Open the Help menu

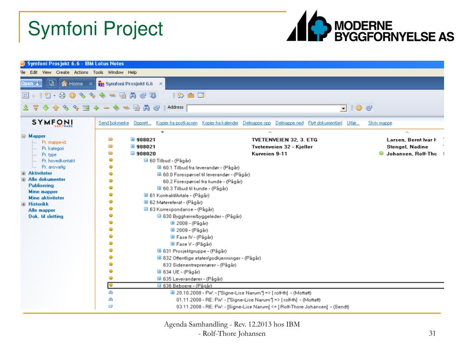(x=132, y=72)
